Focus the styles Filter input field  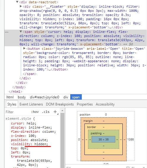pyautogui.click(x=17, y=112)
